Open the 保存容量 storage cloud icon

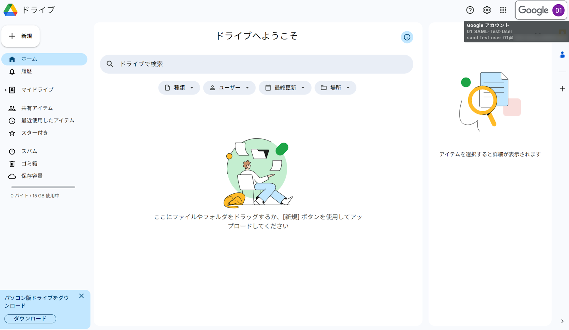point(12,176)
